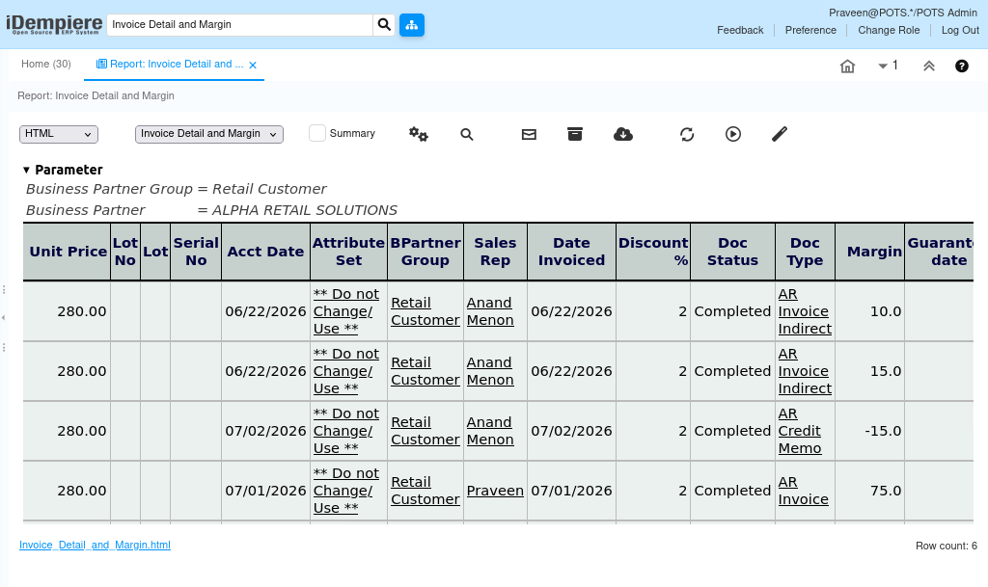The width and height of the screenshot is (988, 587).
Task: Click the Praveen@POTS user label
Action: click(902, 13)
